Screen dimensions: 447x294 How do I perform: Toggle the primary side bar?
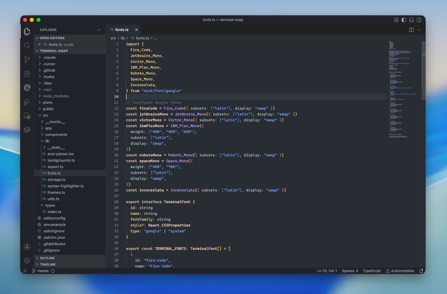(404, 20)
